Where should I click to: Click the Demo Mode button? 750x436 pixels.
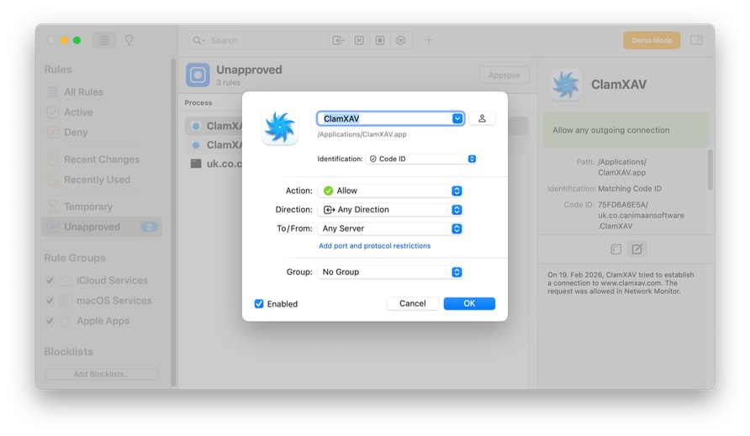(x=652, y=40)
